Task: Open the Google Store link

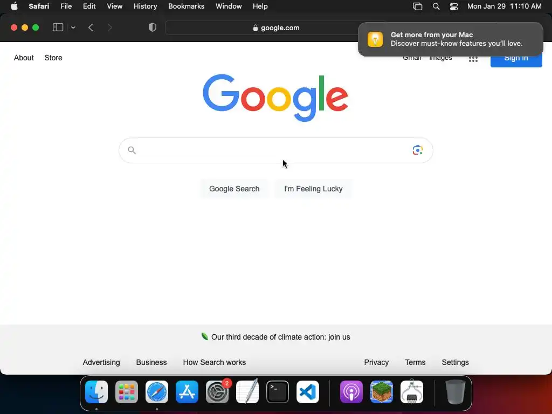Action: [x=53, y=58]
